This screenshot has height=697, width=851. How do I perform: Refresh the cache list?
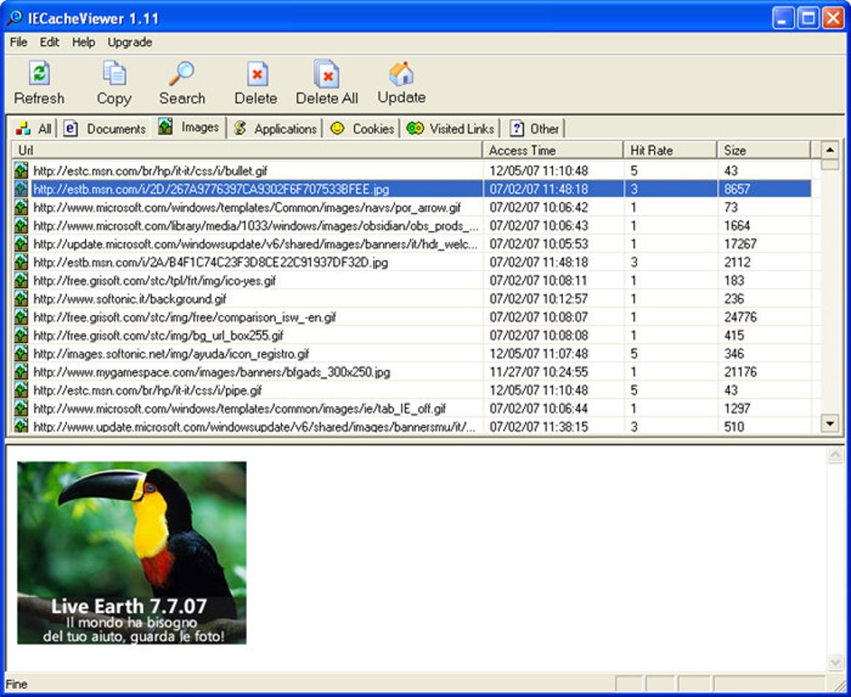coord(39,79)
